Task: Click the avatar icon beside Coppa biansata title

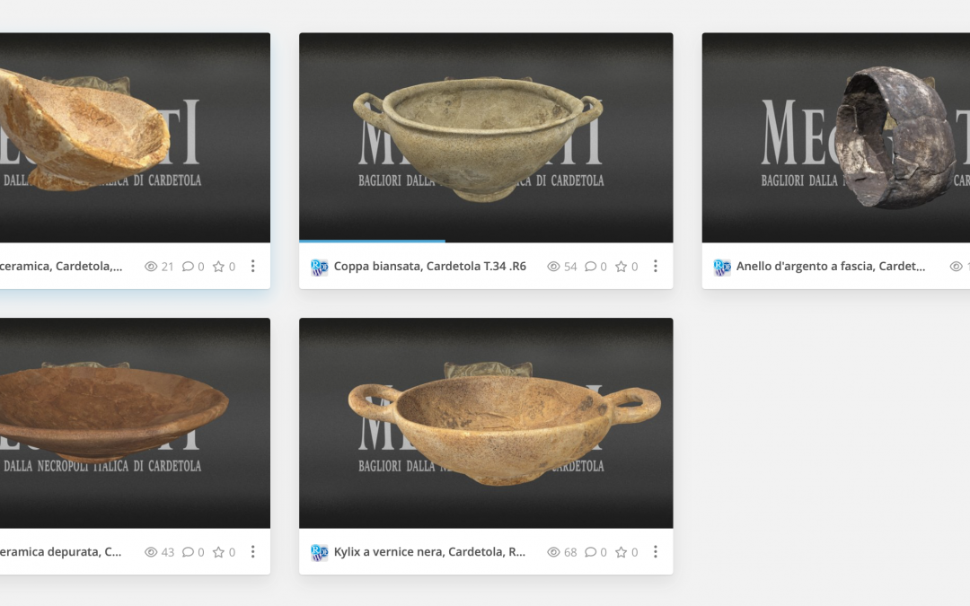Action: pyautogui.click(x=319, y=267)
